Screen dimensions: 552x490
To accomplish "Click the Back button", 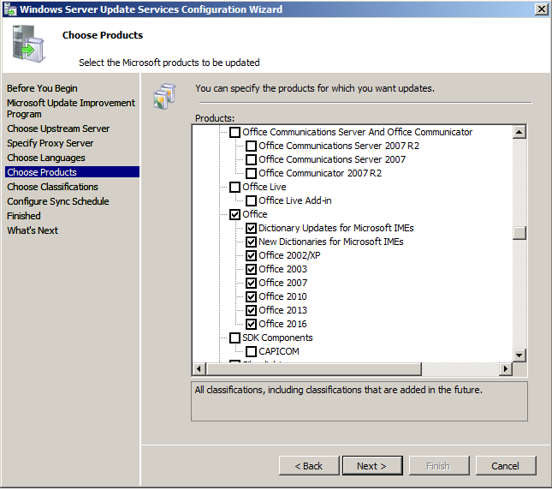I will point(309,466).
